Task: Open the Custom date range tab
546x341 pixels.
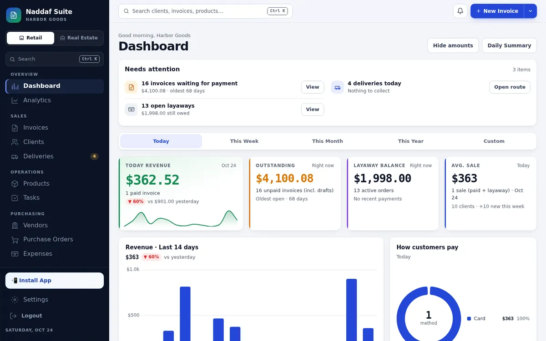Action: (x=494, y=141)
